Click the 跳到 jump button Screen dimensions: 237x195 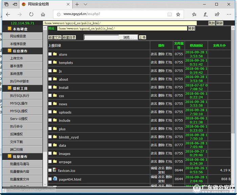(x=212, y=23)
